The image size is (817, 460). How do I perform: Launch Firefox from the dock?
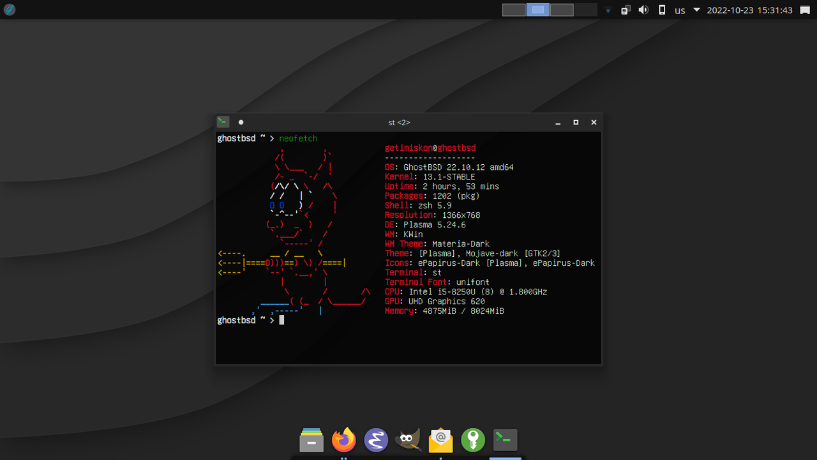tap(344, 440)
